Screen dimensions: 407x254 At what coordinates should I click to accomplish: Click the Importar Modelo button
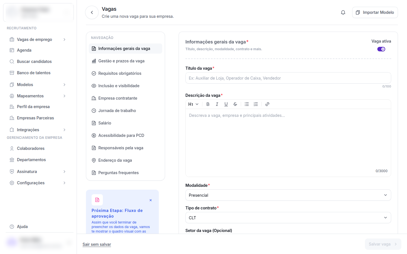click(375, 12)
